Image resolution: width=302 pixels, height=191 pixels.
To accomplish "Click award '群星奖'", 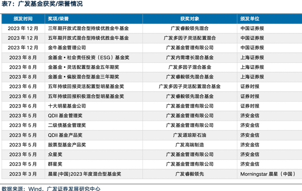I will click(55, 164).
